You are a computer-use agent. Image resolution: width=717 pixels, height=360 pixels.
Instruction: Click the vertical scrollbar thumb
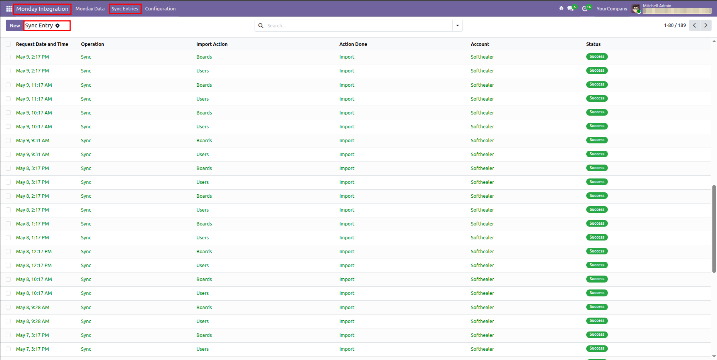(x=714, y=229)
